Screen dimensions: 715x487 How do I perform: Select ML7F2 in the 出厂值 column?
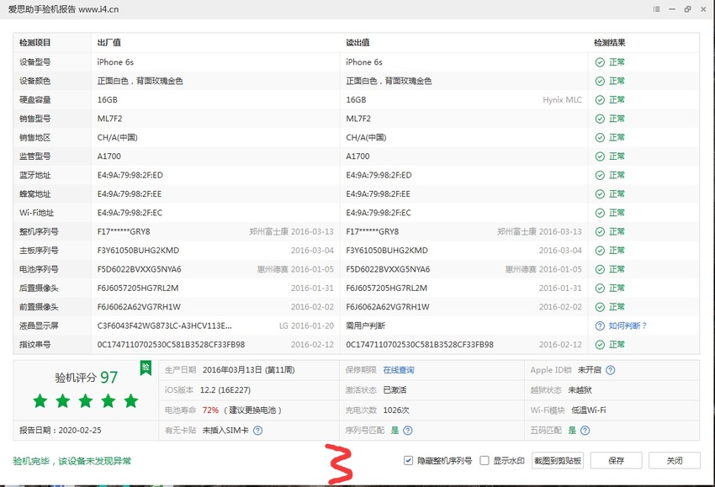point(109,119)
